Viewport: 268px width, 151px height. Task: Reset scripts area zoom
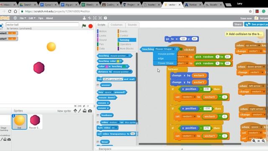(x=259, y=141)
